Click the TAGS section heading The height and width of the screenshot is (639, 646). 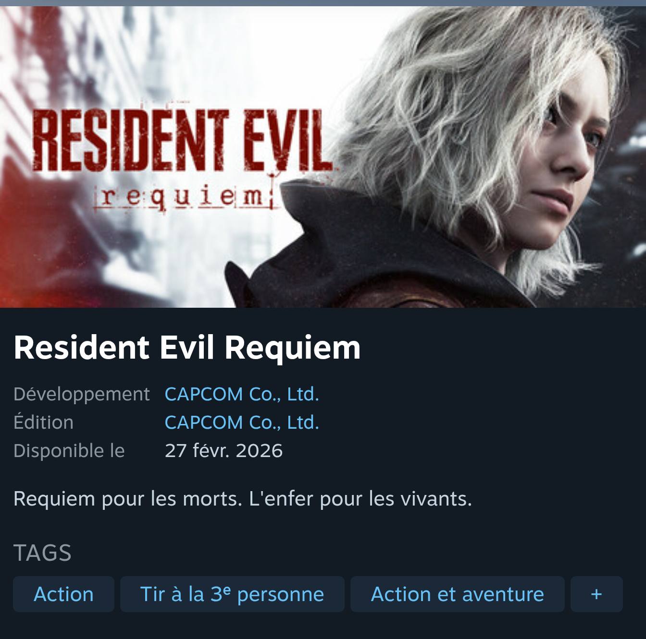point(42,553)
